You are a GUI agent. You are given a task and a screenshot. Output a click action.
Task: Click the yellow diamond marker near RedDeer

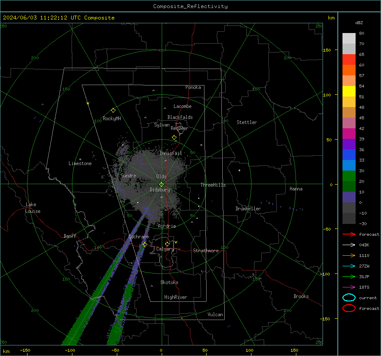[174, 138]
